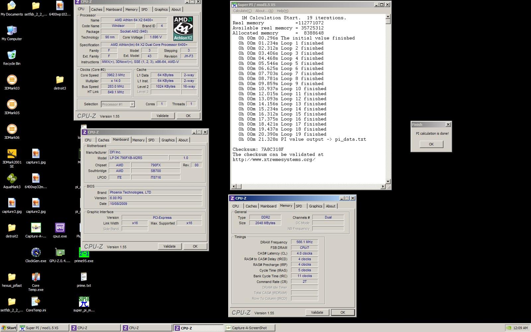Launch ClockGen.exe desktop icon
Image resolution: width=531 pixels, height=332 pixels.
[36, 255]
